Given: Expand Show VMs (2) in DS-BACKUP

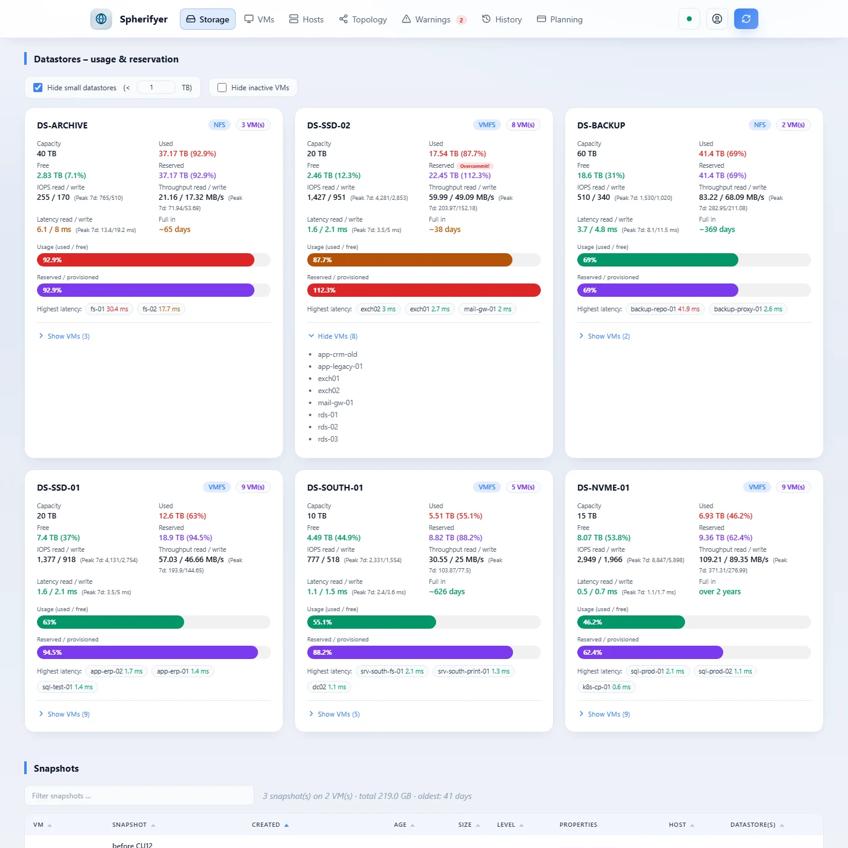Looking at the screenshot, I should [x=605, y=336].
